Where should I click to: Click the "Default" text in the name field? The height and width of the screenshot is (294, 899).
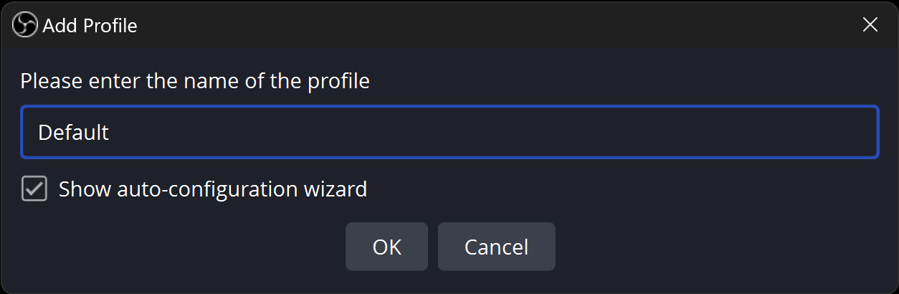pyautogui.click(x=73, y=133)
